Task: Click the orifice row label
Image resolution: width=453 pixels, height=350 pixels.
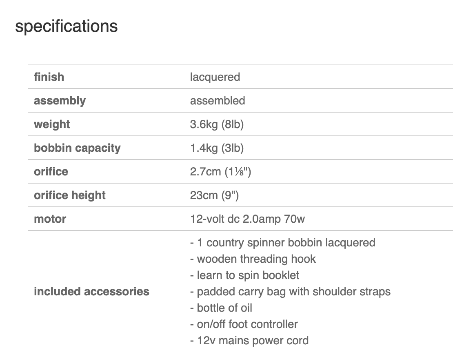Action: 51,171
